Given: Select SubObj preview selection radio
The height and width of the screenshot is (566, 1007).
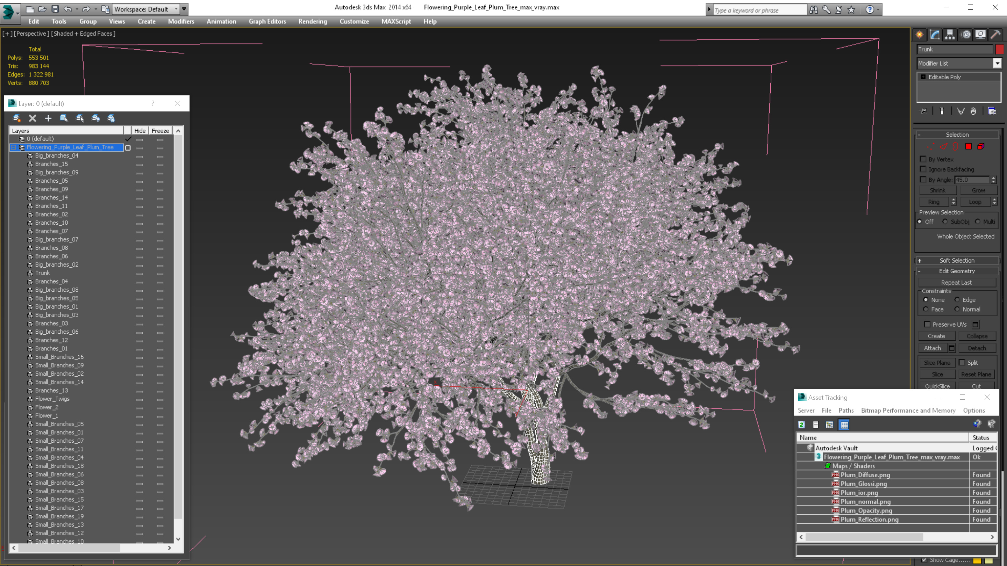Looking at the screenshot, I should pyautogui.click(x=945, y=222).
